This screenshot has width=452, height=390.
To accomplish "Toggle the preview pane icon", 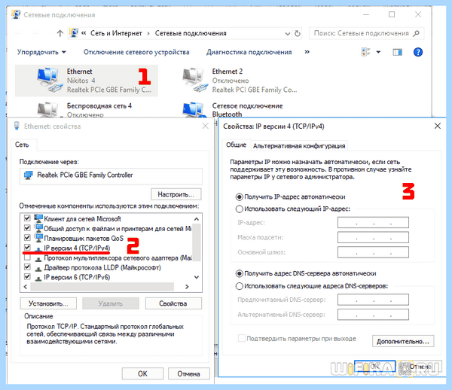I will click(397, 52).
